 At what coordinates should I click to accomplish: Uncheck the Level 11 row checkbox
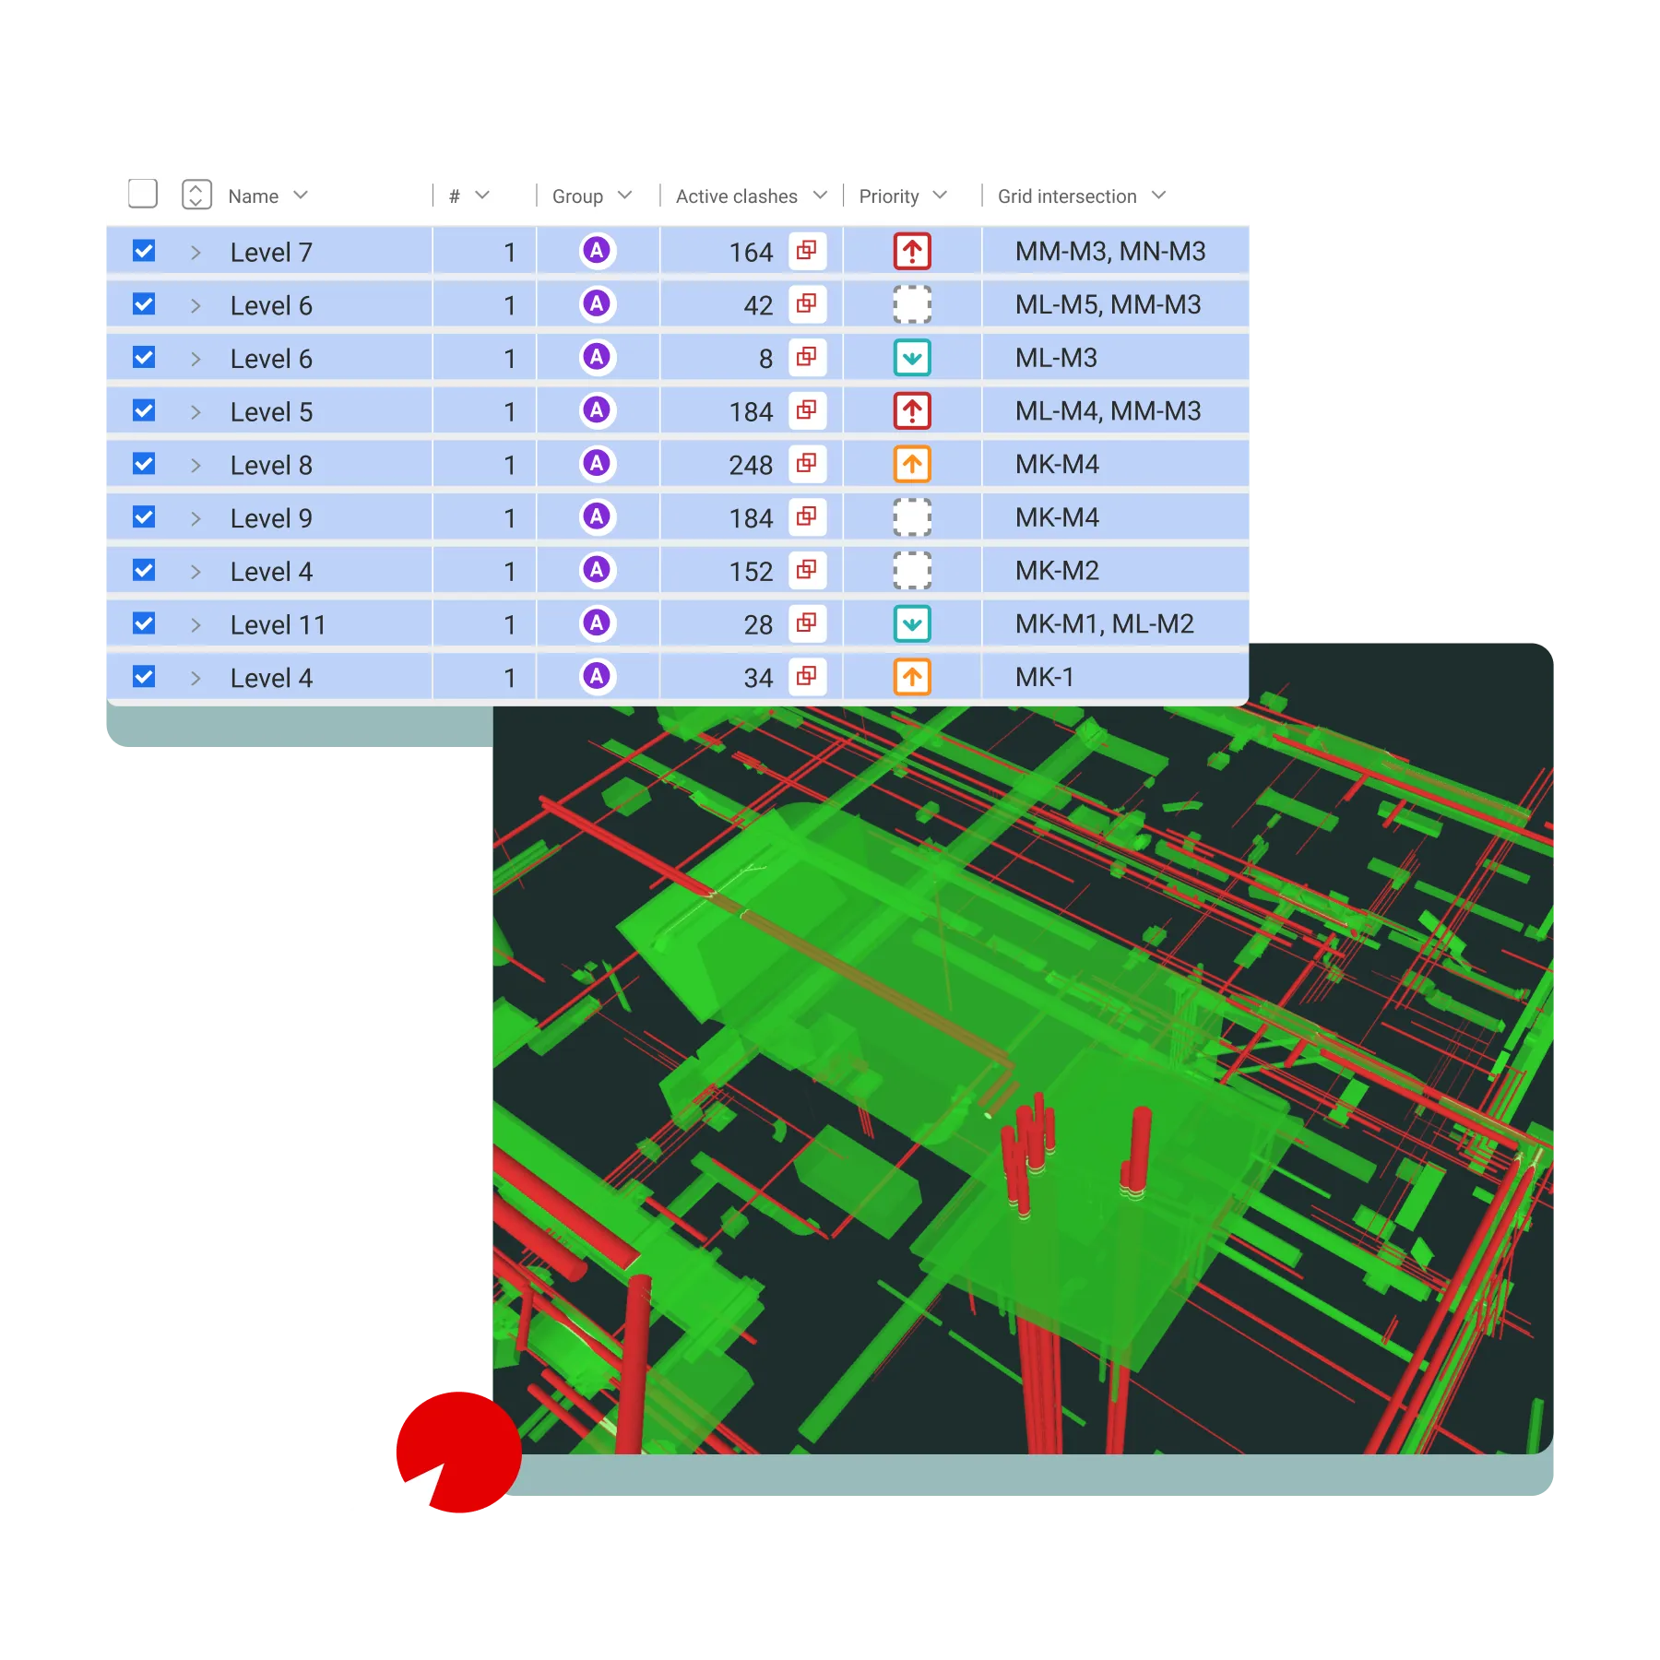tap(142, 624)
